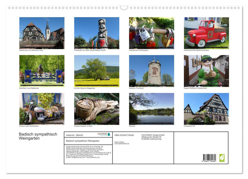
Task: Open the Fränkischer Hof image detail
Action: point(206,108)
